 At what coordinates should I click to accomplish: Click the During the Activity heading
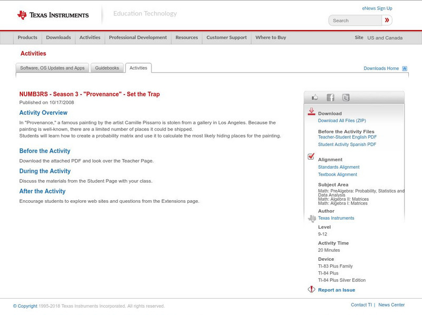click(45, 171)
